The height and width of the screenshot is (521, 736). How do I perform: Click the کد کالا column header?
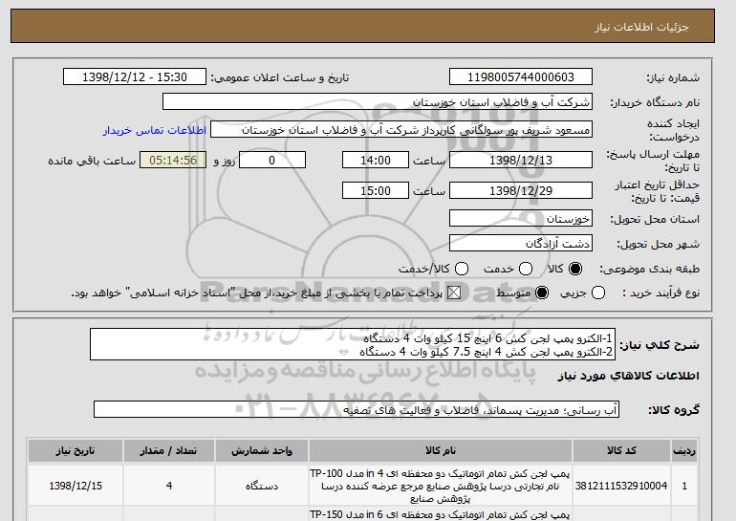621,450
